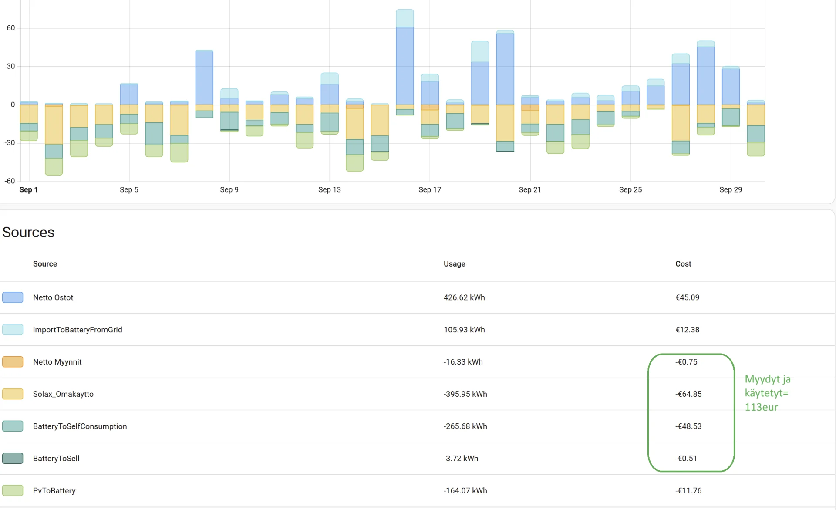Click the Sep 9 axis label
Viewport: 836px width, 510px height.
(x=229, y=190)
